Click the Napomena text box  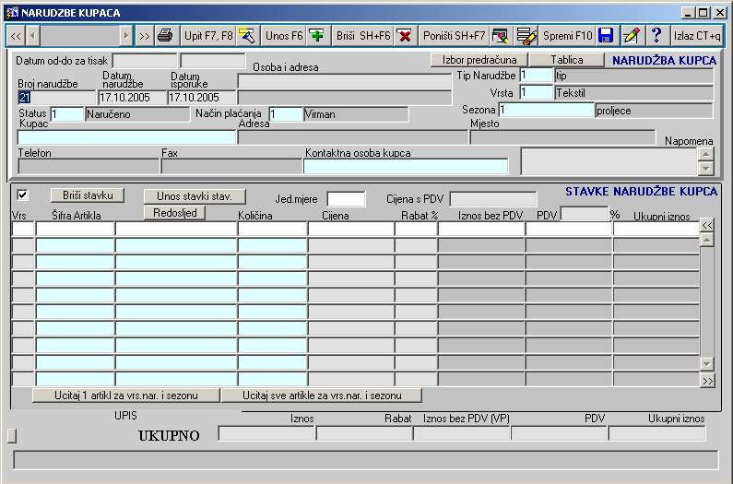pyautogui.click(x=609, y=162)
